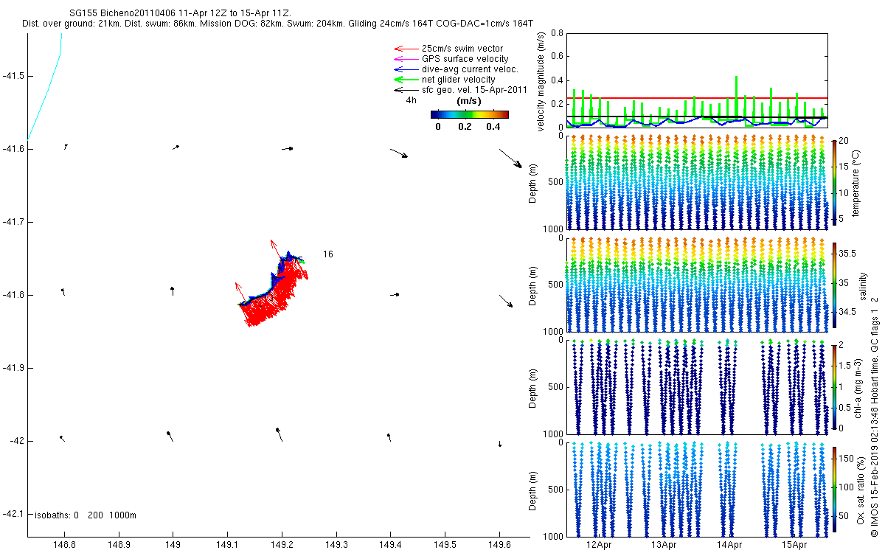Click the map latitude tick '-41.5'
This screenshot has height=553, width=885.
pyautogui.click(x=15, y=76)
